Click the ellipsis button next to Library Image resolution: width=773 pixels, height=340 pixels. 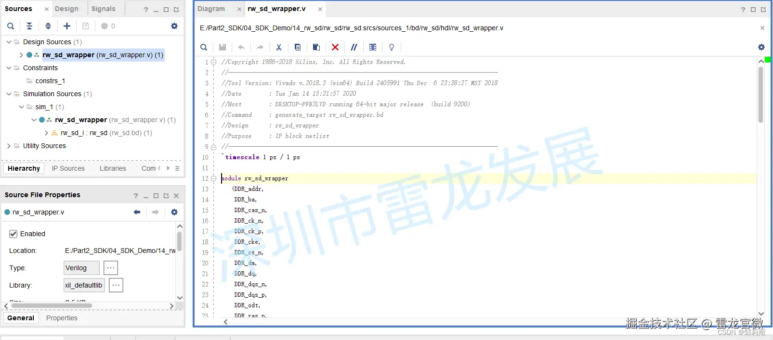point(116,285)
